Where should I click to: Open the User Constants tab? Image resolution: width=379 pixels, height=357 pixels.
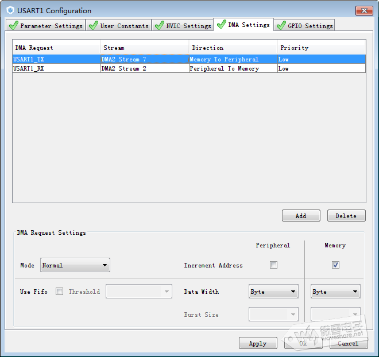coord(119,26)
